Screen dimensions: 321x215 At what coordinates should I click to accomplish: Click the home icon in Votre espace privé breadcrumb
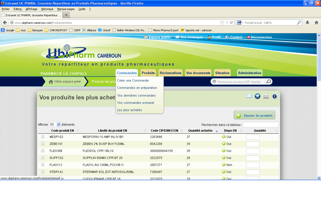point(51,82)
